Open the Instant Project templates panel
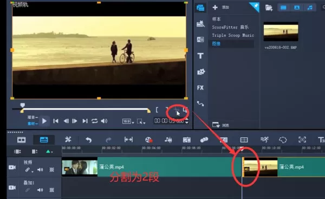The width and height of the screenshot is (325, 199). tap(200, 24)
